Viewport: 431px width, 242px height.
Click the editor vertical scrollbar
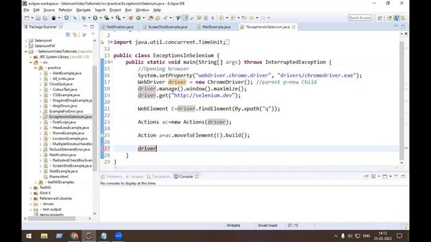(401, 100)
